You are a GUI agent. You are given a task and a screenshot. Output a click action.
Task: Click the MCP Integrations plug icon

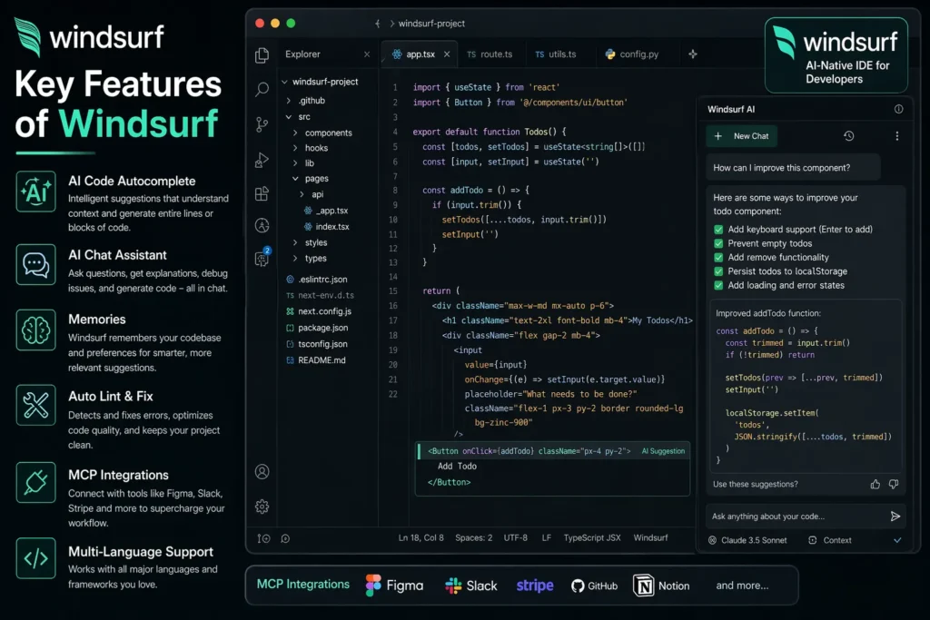[x=36, y=483]
